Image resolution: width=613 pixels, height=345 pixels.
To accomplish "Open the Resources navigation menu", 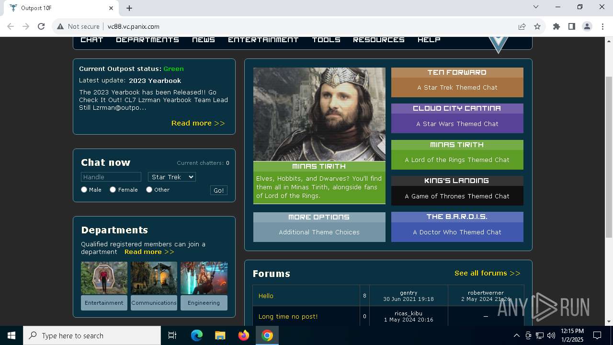I will coord(379,40).
